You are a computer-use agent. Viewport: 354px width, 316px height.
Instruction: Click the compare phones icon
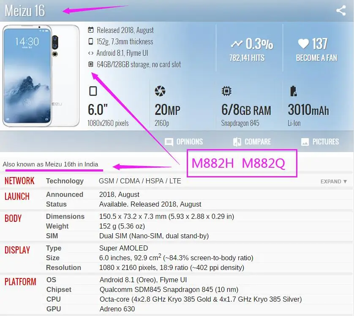pos(237,142)
